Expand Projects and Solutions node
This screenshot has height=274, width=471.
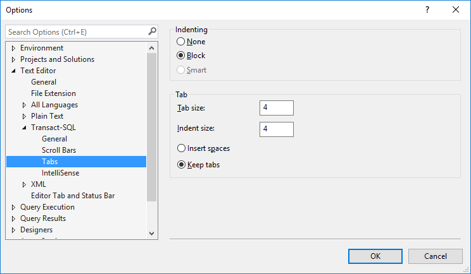pyautogui.click(x=13, y=59)
